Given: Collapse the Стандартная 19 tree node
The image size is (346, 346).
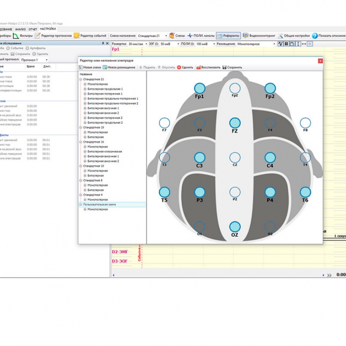Looking at the screenshot, I should click(81, 127).
